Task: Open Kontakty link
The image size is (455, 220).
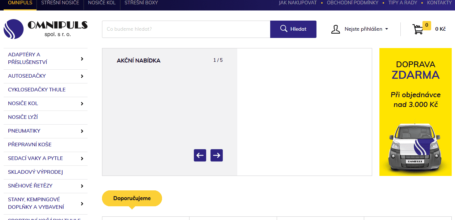Action: point(439,3)
